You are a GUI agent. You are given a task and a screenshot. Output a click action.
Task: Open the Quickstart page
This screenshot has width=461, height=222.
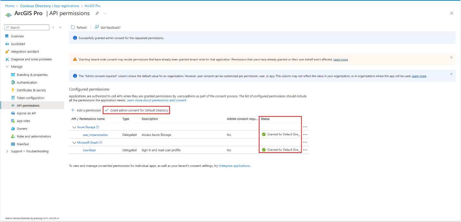click(18, 44)
